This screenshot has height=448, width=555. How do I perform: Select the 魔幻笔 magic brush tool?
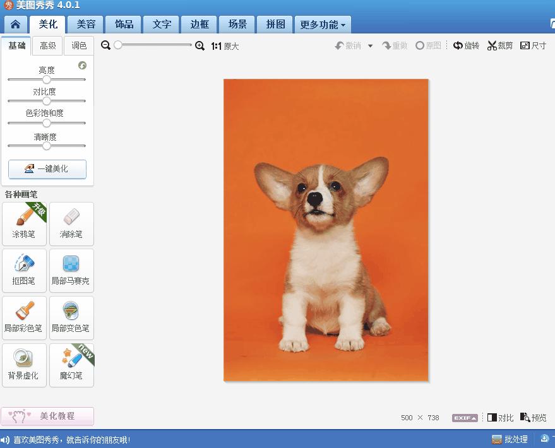click(x=71, y=365)
